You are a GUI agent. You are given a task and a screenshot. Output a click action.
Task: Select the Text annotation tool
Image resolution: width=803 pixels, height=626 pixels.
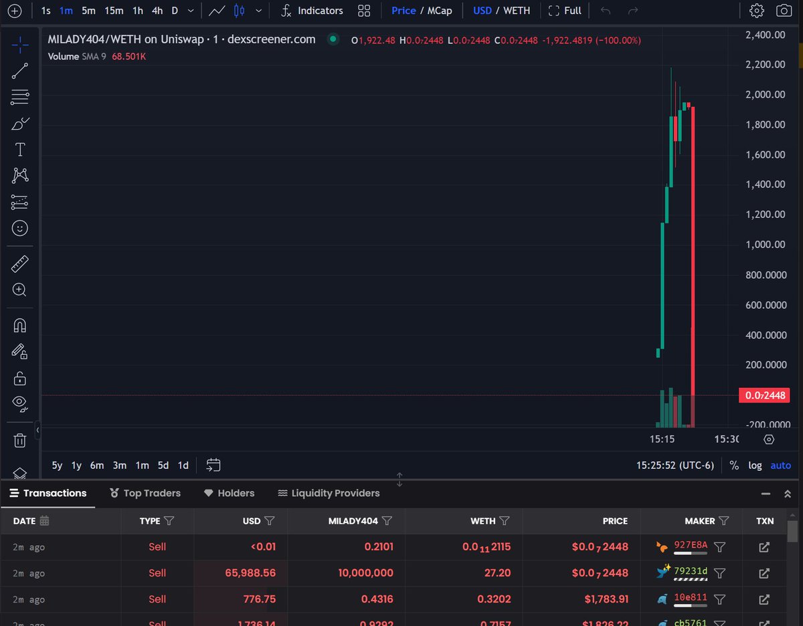20,149
